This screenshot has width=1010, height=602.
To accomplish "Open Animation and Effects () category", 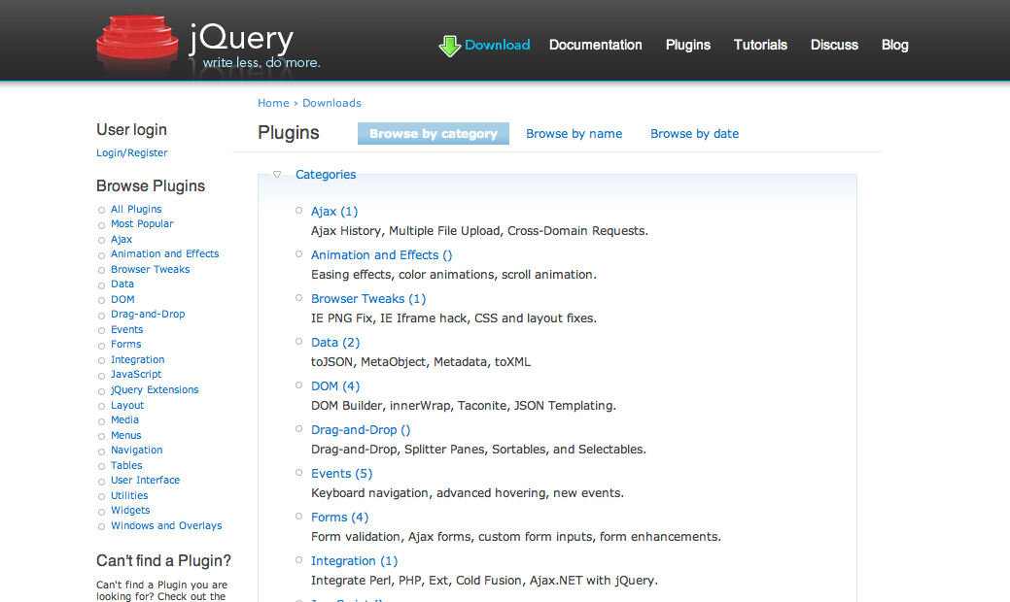I will 381,255.
